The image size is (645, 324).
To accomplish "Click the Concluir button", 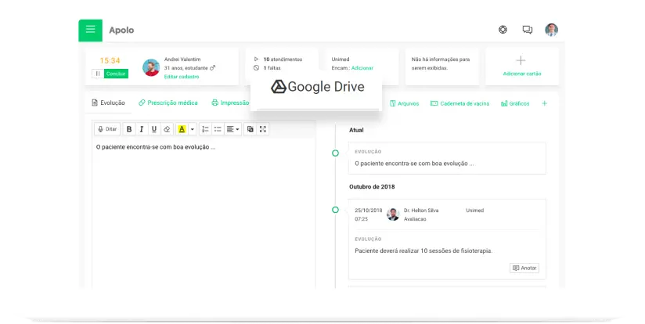I will click(116, 74).
